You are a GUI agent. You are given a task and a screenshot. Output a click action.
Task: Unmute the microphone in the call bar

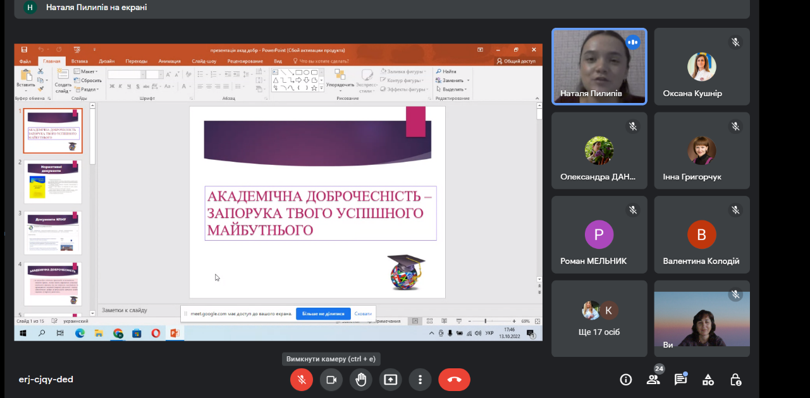coord(302,380)
